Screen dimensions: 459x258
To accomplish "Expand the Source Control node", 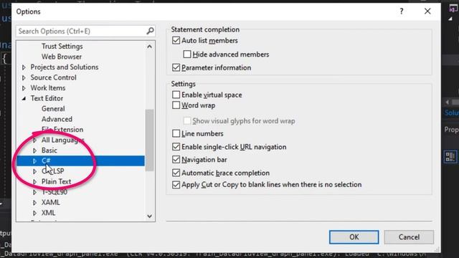I will [24, 78].
